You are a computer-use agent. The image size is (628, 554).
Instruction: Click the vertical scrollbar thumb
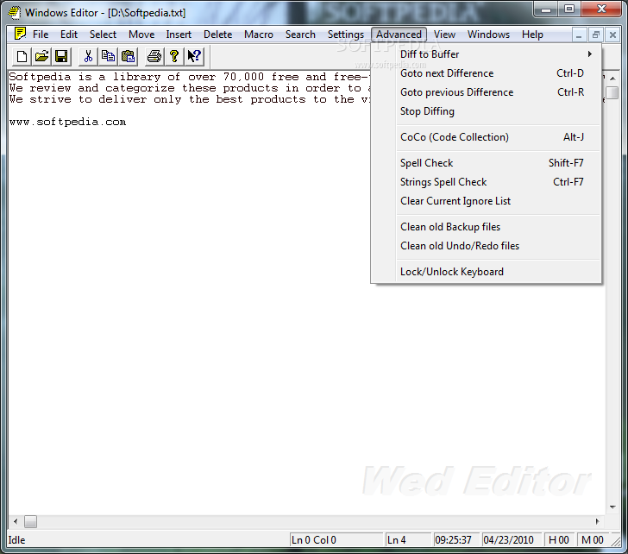click(612, 92)
